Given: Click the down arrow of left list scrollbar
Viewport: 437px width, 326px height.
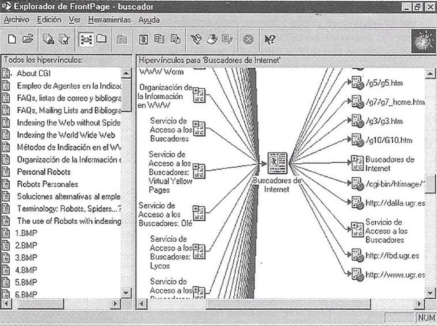Looking at the screenshot, I should (x=126, y=293).
